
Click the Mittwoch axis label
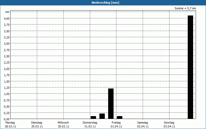[63, 123]
